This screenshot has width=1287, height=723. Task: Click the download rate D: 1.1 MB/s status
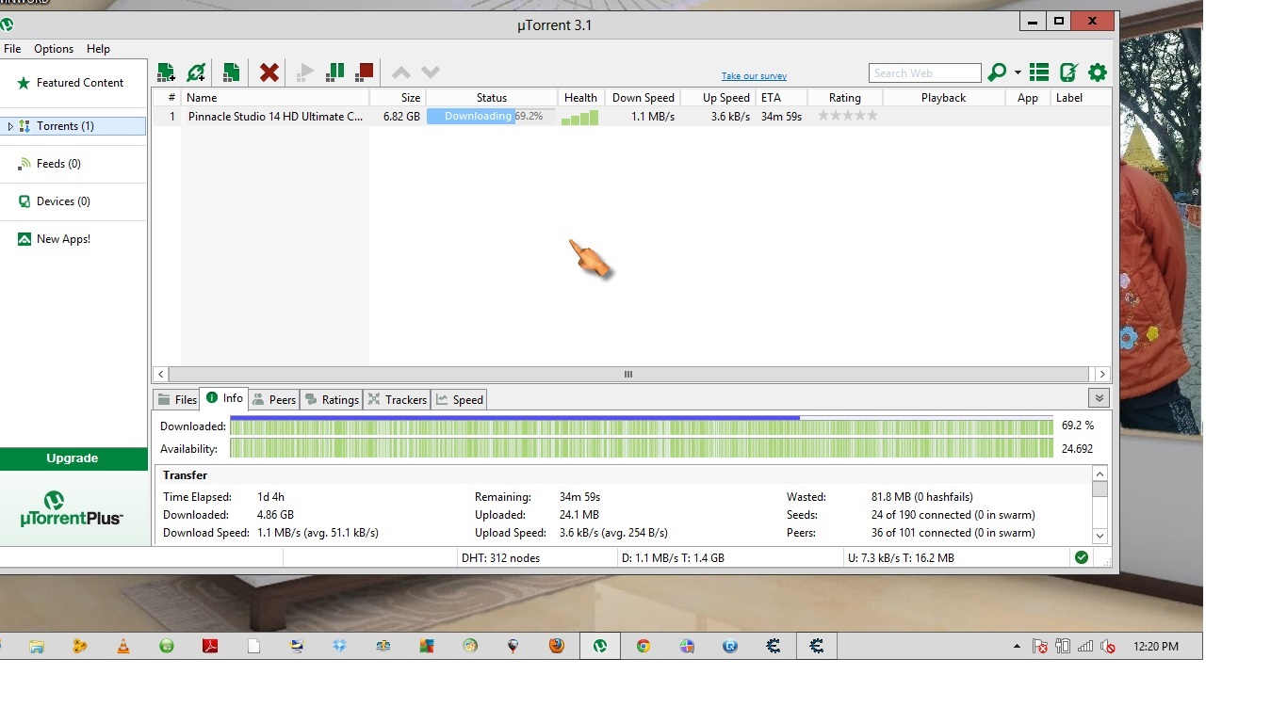[x=673, y=558]
